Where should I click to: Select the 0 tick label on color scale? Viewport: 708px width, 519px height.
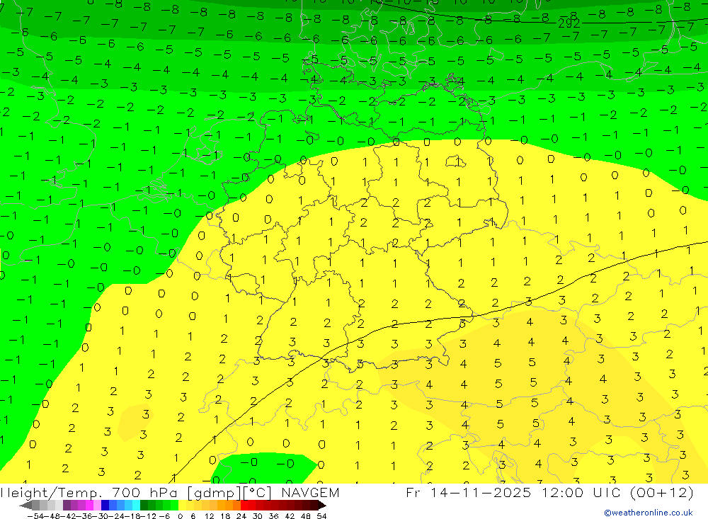pyautogui.click(x=180, y=516)
